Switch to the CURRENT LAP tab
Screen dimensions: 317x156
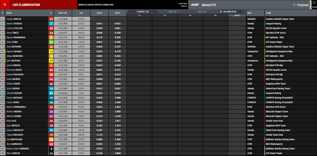pyautogui.click(x=143, y=12)
